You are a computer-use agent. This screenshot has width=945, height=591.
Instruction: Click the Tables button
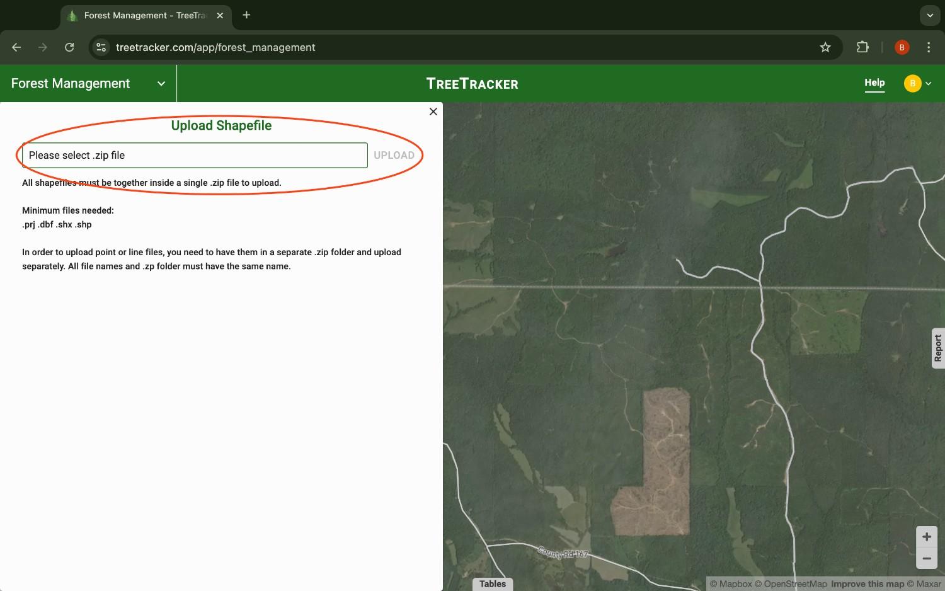pyautogui.click(x=492, y=583)
